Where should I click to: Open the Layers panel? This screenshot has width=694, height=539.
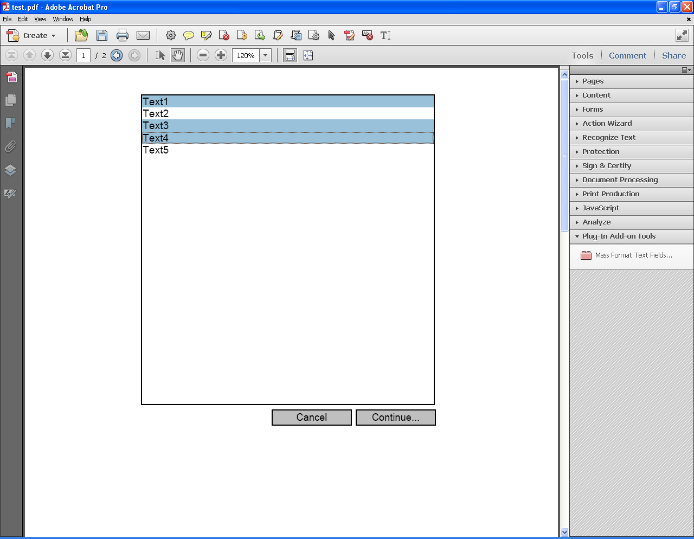click(x=11, y=170)
